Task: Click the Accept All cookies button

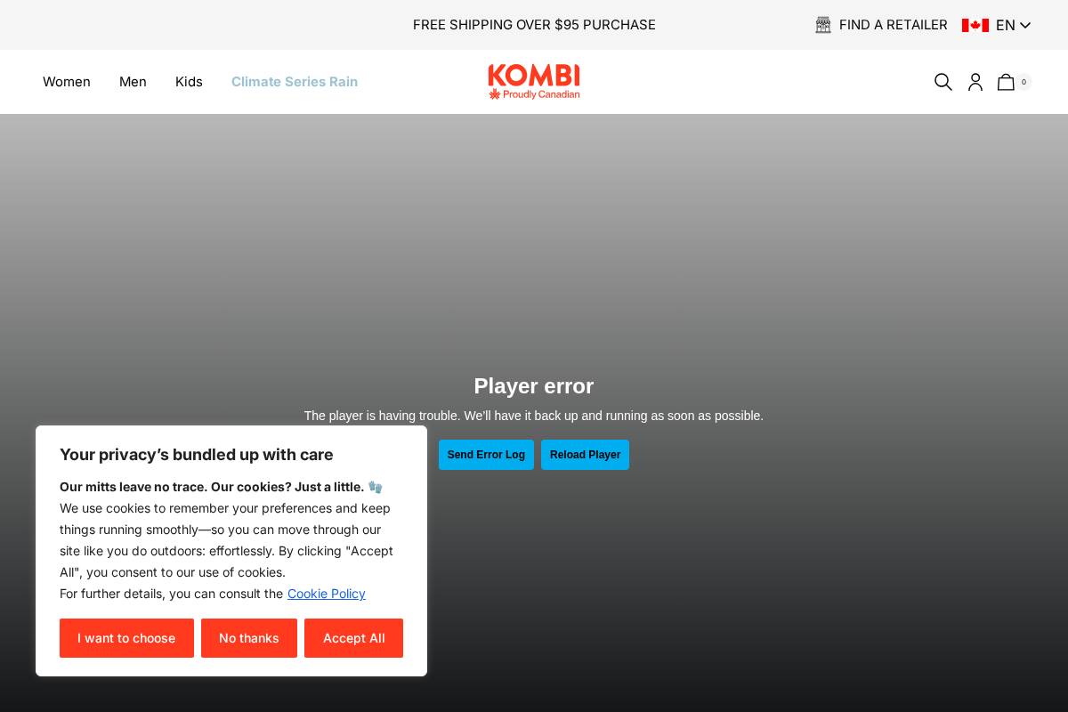Action: (x=353, y=638)
